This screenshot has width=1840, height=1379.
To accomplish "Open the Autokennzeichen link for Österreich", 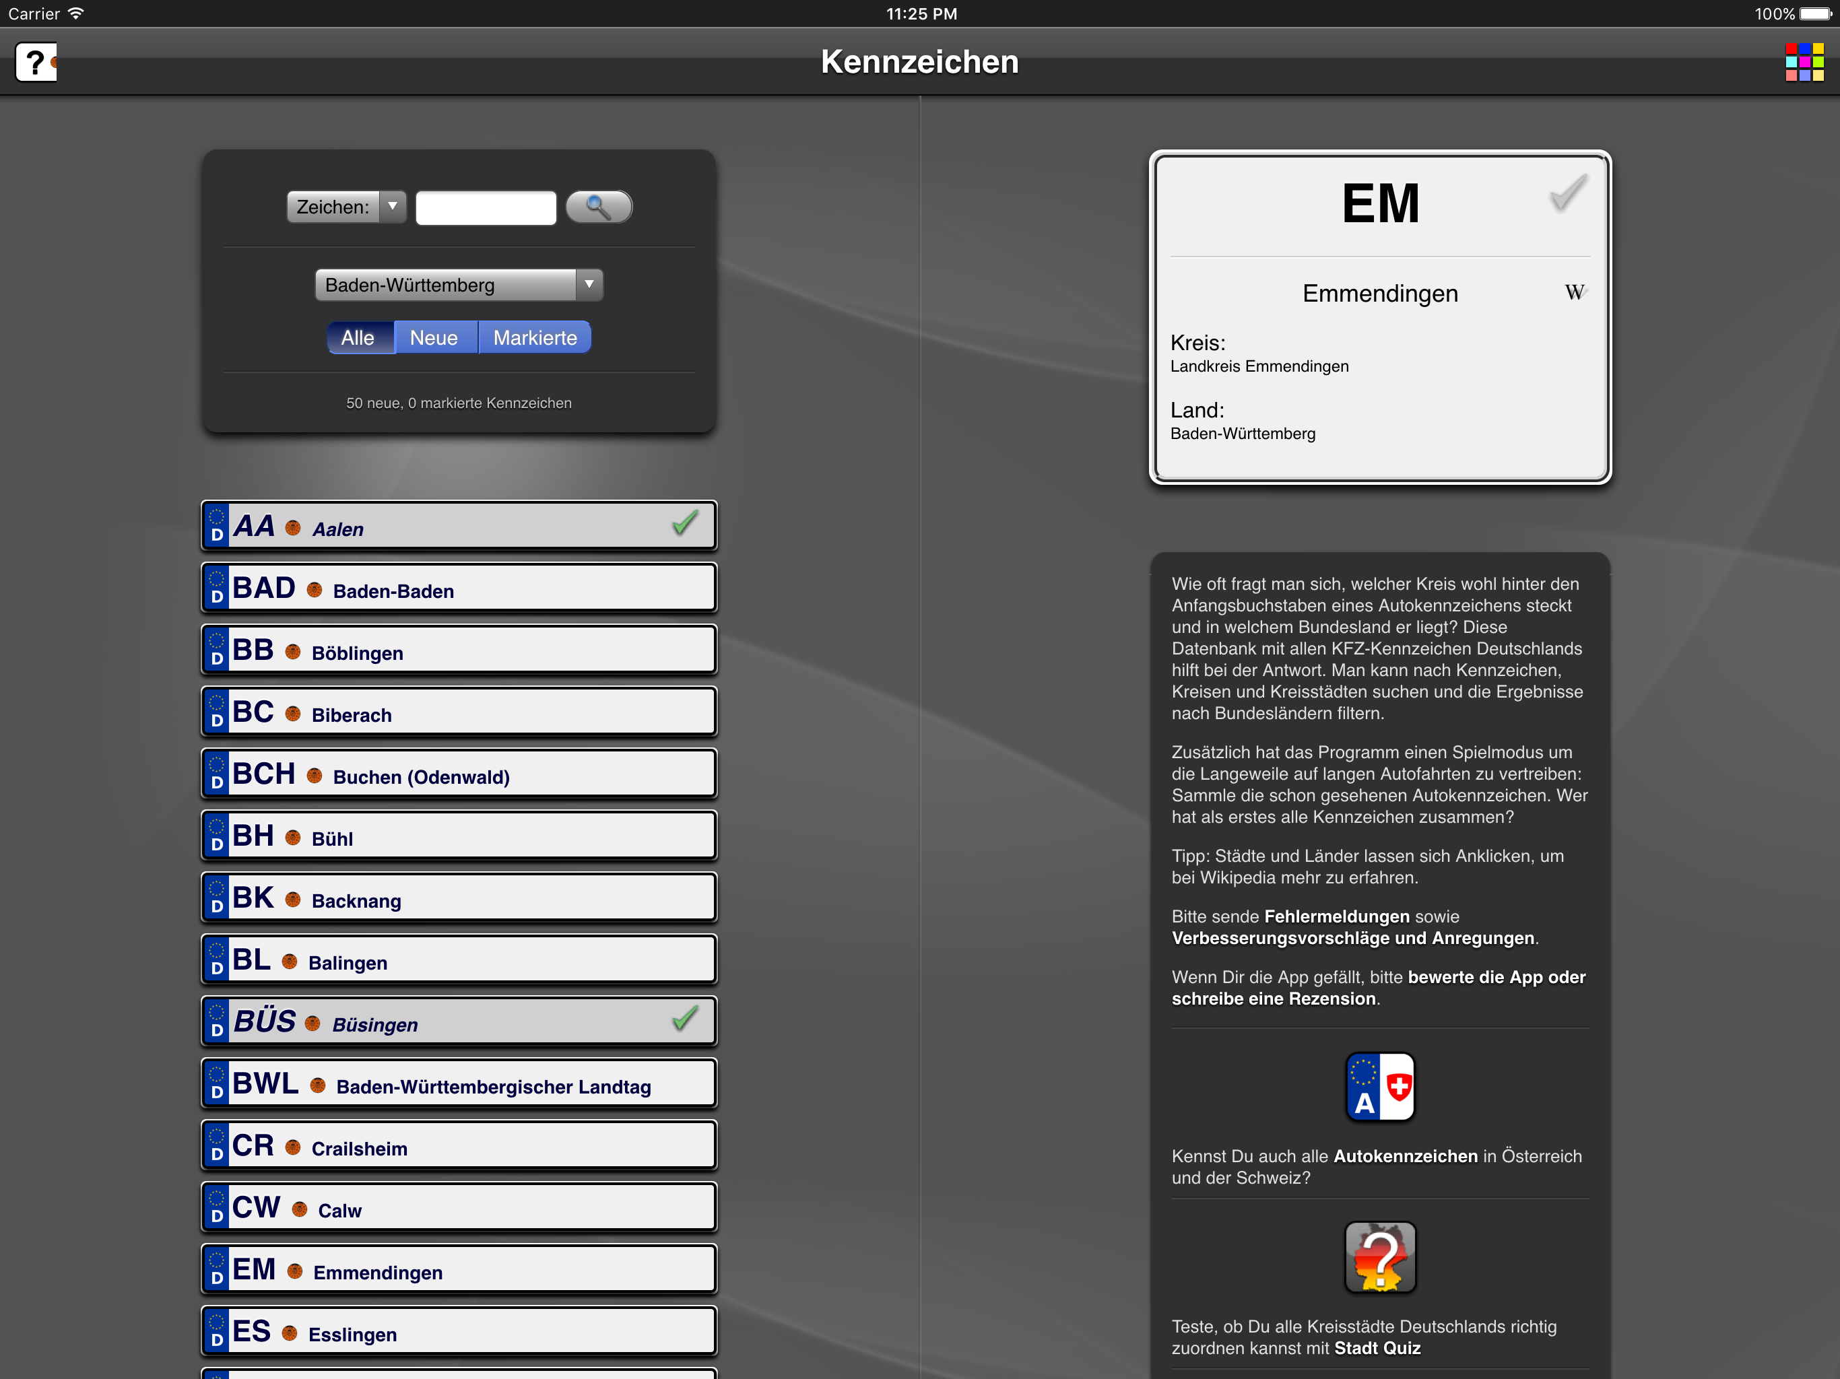I will pos(1405,1156).
